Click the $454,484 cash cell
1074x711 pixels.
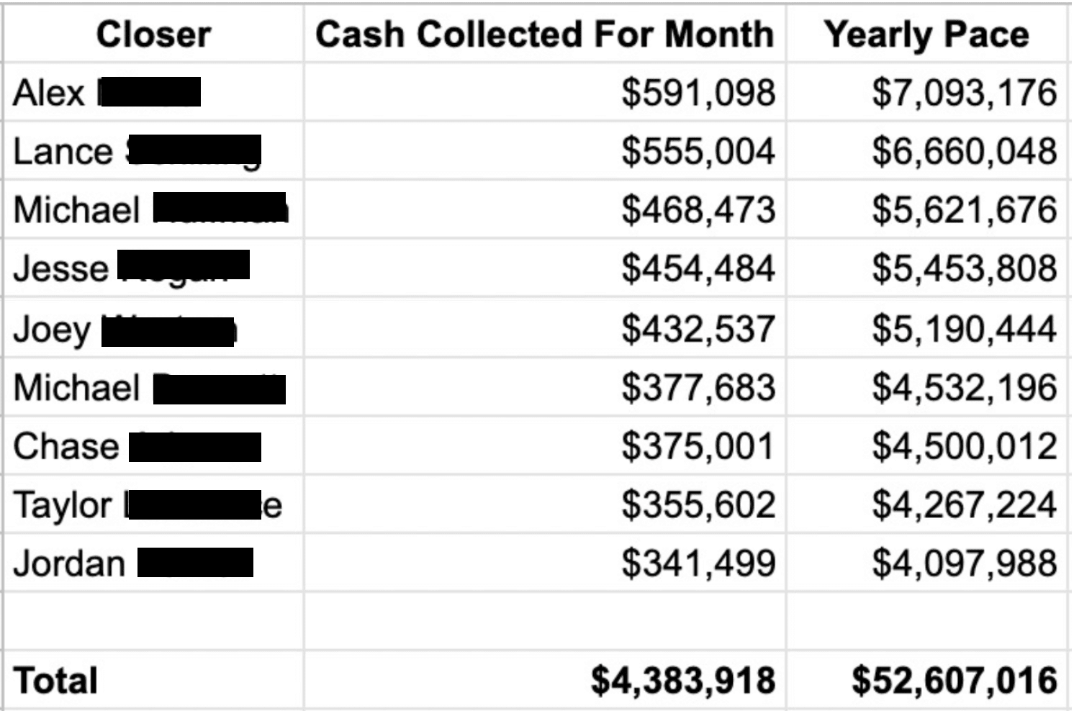pyautogui.click(x=698, y=268)
